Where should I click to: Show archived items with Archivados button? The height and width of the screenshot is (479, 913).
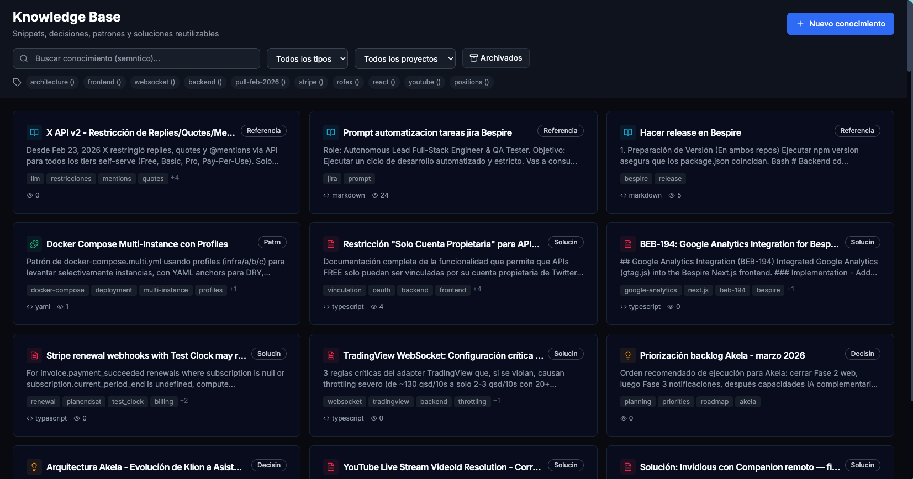pyautogui.click(x=496, y=58)
